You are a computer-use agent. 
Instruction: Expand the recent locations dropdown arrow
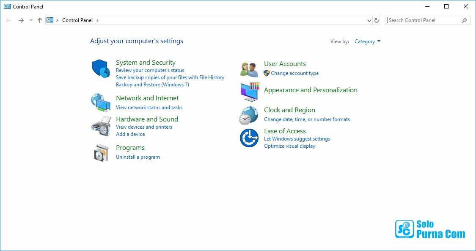click(31, 20)
